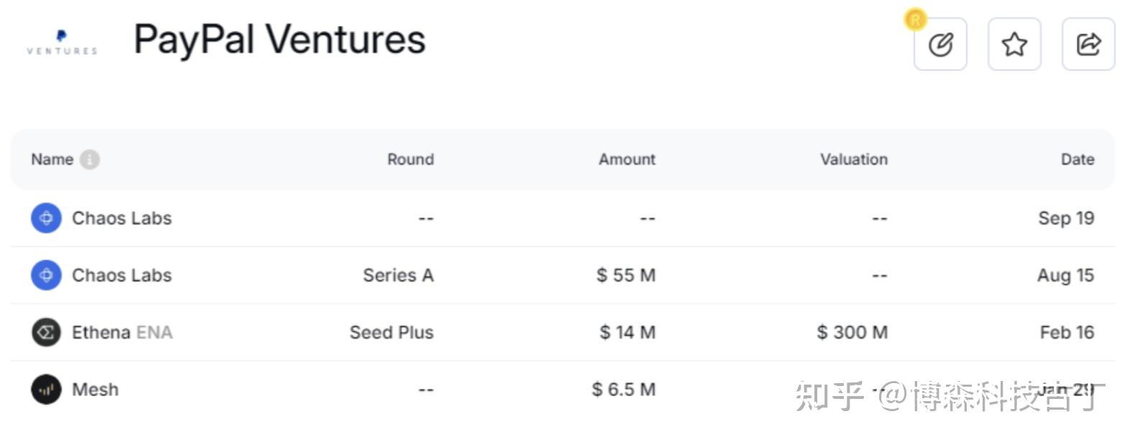Sort by the Amount column header

(627, 159)
